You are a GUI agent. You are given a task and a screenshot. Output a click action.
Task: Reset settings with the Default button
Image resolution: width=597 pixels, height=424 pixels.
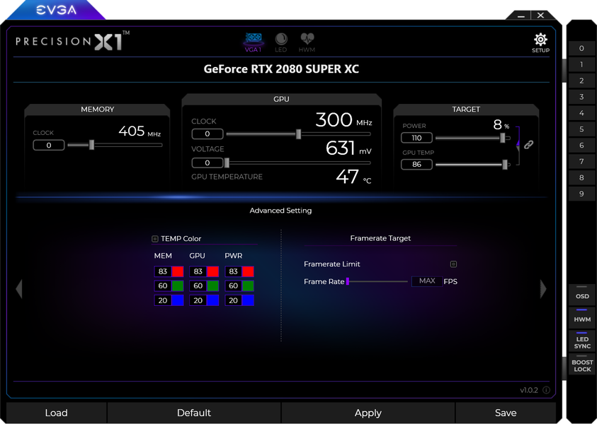pyautogui.click(x=194, y=413)
